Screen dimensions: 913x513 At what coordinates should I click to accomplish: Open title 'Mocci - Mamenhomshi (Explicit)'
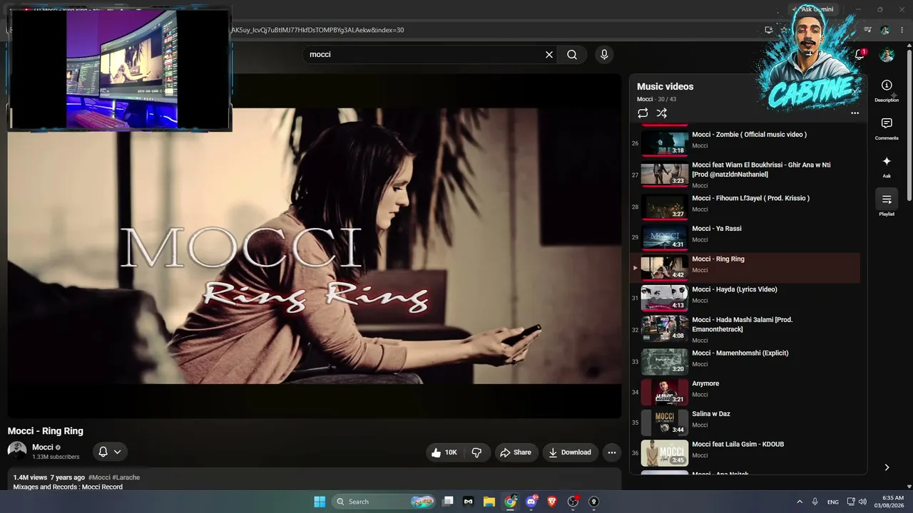coord(740,353)
